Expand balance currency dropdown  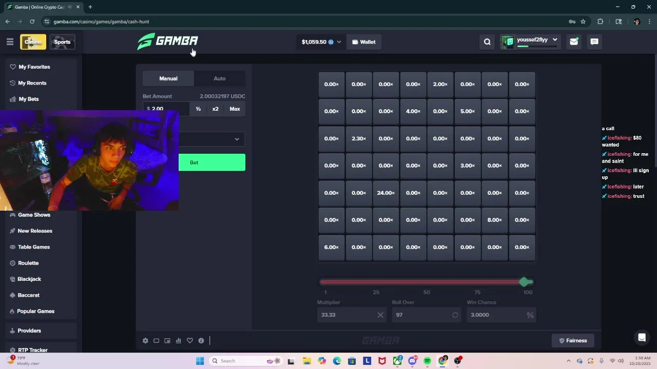[x=339, y=42]
